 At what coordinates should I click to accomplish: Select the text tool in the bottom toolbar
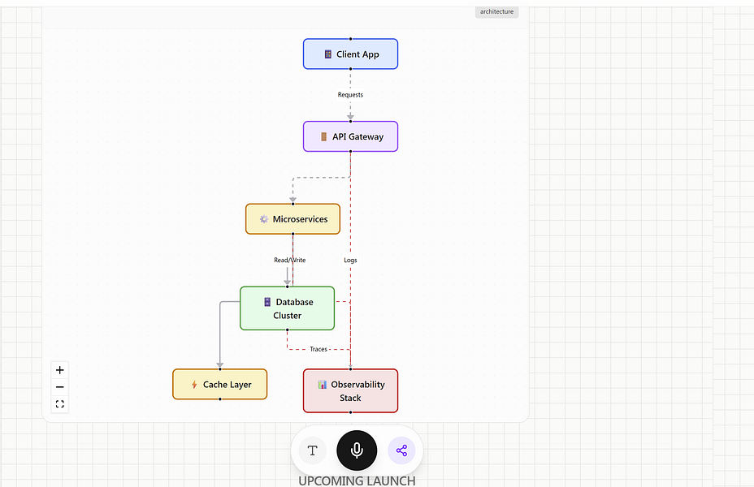(312, 450)
